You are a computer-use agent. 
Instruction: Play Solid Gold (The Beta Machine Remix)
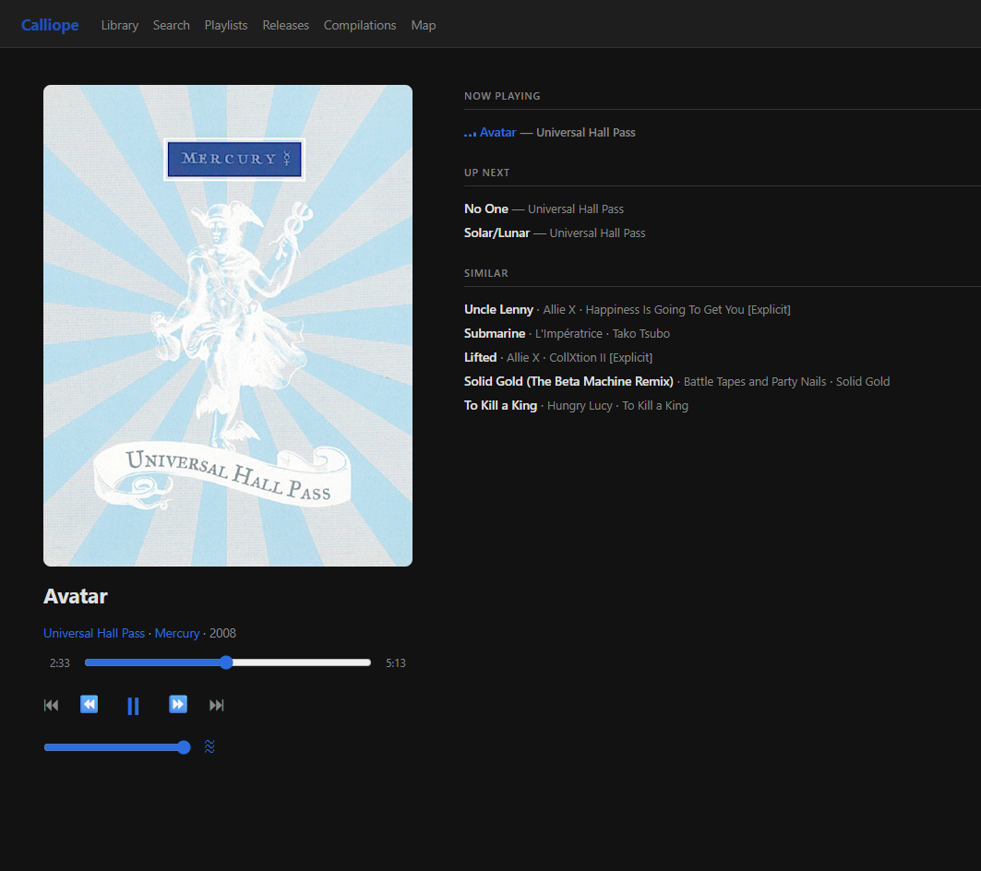point(568,382)
